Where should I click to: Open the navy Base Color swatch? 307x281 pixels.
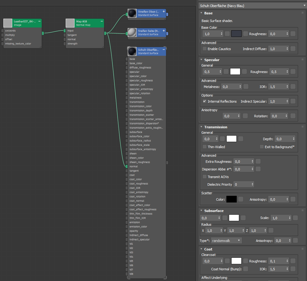(236, 34)
